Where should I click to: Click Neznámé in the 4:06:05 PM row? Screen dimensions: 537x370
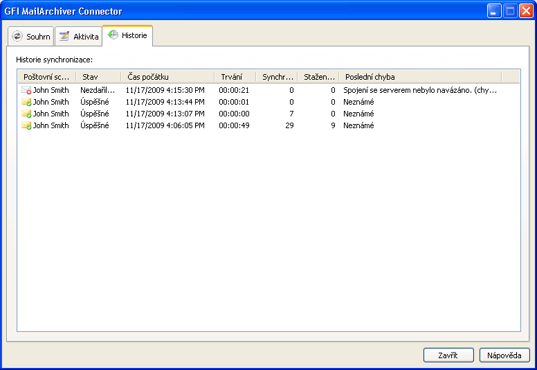pyautogui.click(x=358, y=125)
